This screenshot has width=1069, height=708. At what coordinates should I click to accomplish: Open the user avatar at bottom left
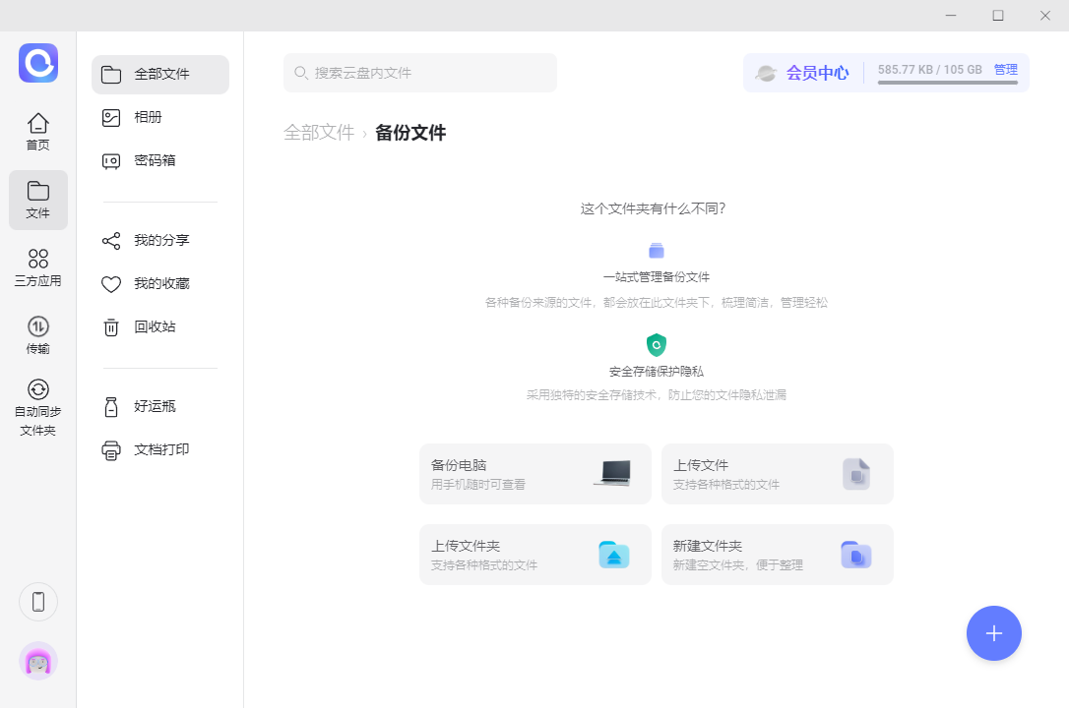point(38,661)
